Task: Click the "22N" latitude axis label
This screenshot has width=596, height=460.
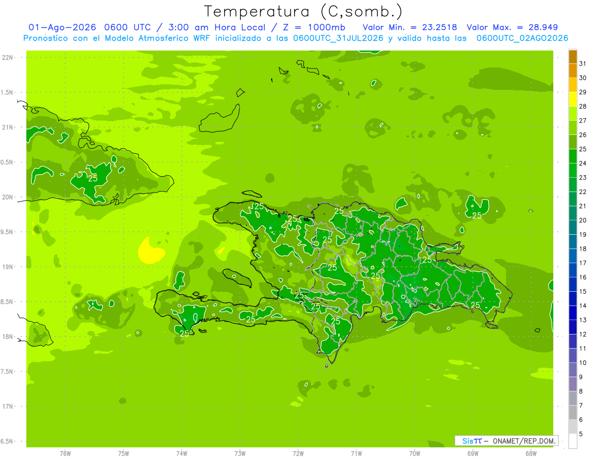Action: point(8,57)
